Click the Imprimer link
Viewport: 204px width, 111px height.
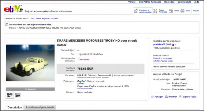[173, 97]
